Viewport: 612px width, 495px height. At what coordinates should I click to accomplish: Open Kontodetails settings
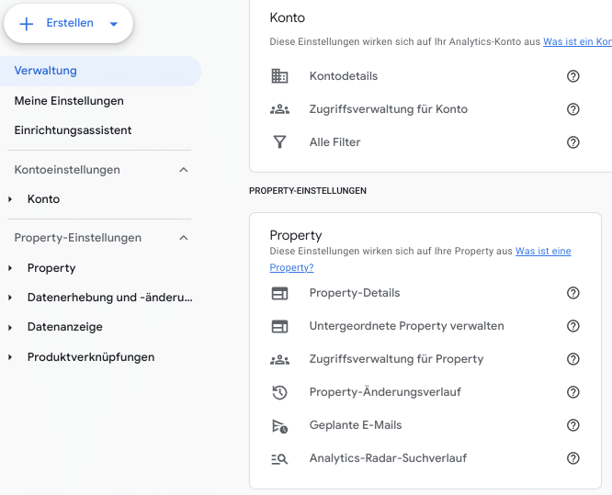tap(344, 76)
